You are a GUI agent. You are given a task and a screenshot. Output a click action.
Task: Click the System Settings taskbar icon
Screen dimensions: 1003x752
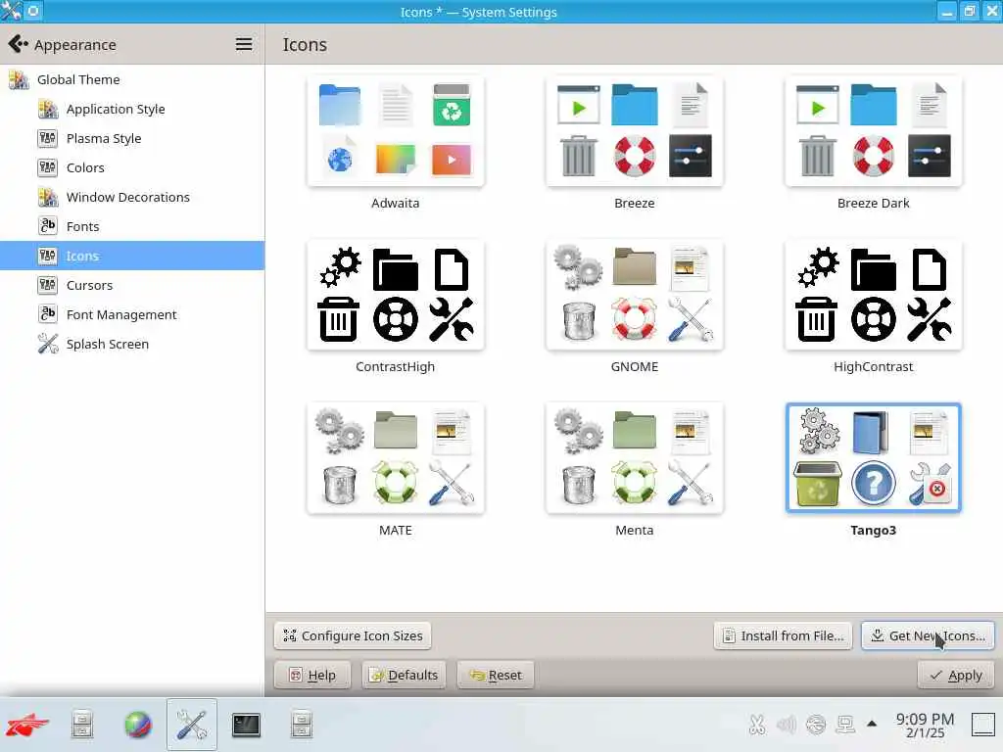point(192,725)
